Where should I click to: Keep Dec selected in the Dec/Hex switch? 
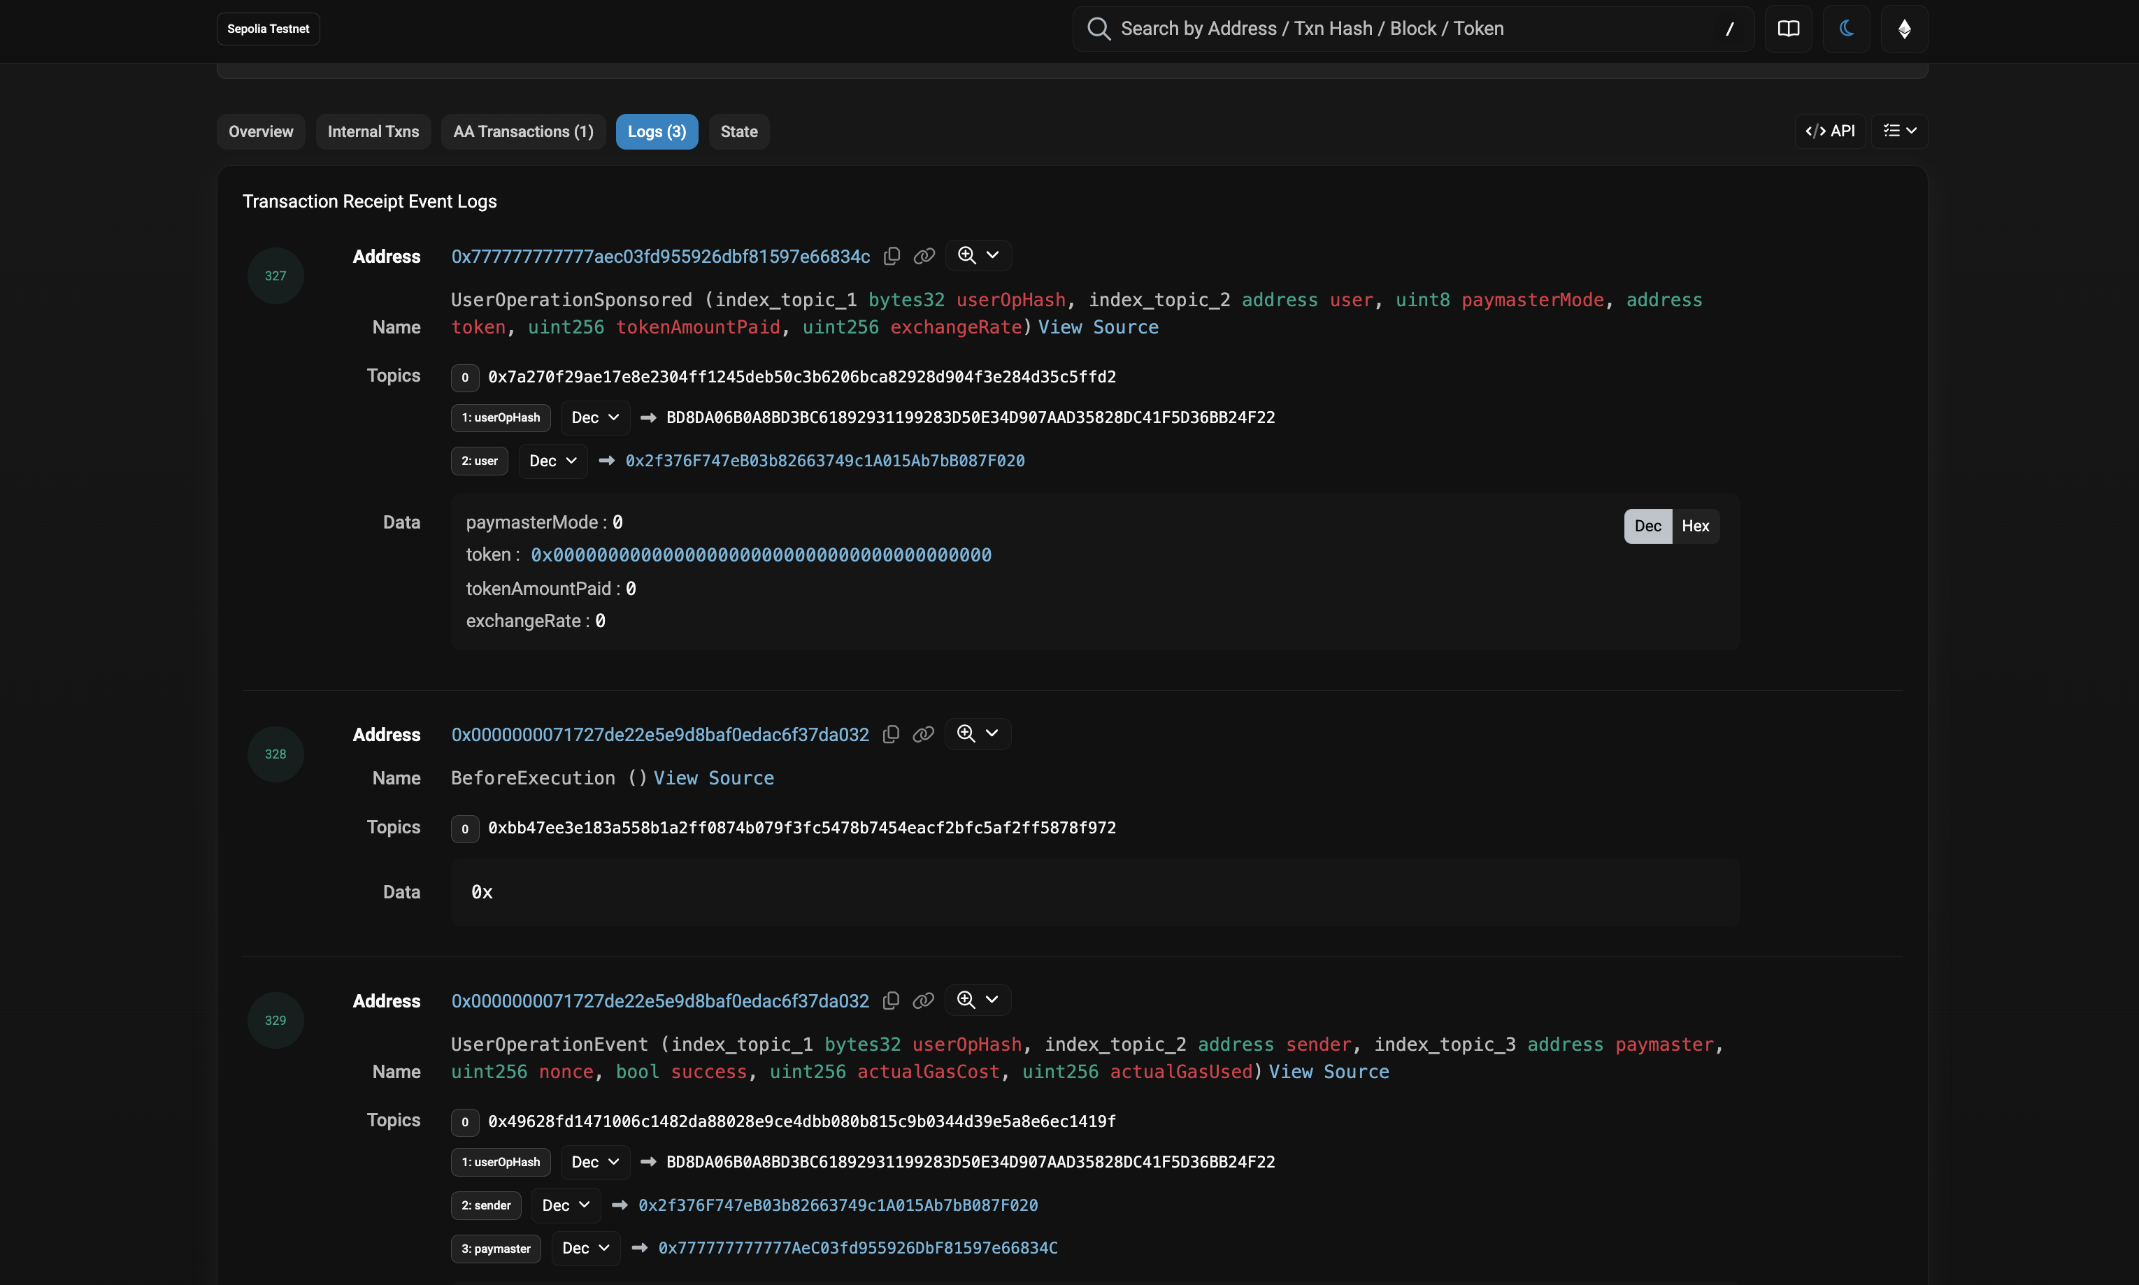point(1647,526)
